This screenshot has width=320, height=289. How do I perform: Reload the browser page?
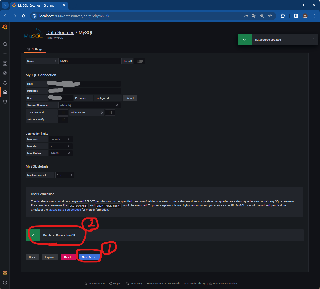(x=24, y=16)
